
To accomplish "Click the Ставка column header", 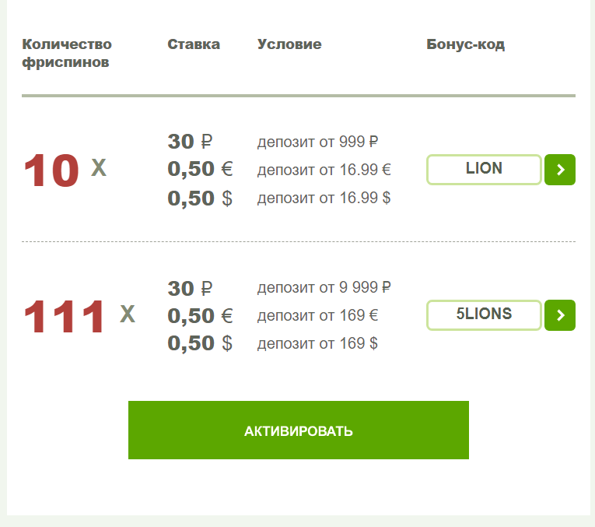I will click(x=194, y=44).
